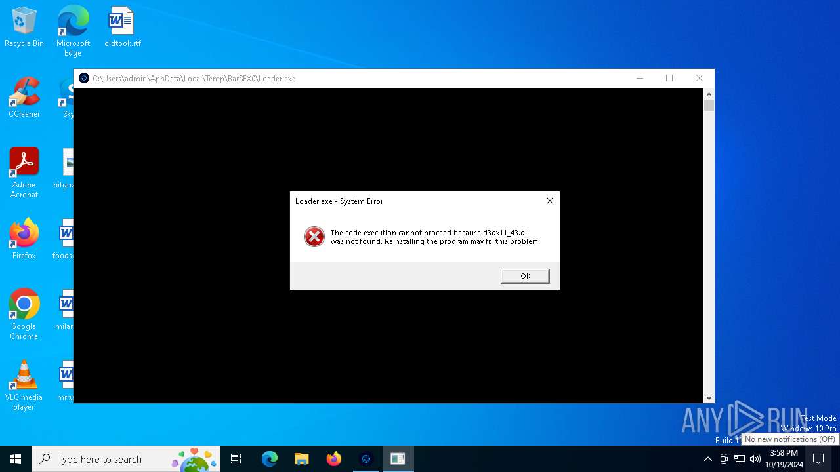840x472 pixels.
Task: Open the oldtook.rtf desktop file
Action: (x=122, y=28)
